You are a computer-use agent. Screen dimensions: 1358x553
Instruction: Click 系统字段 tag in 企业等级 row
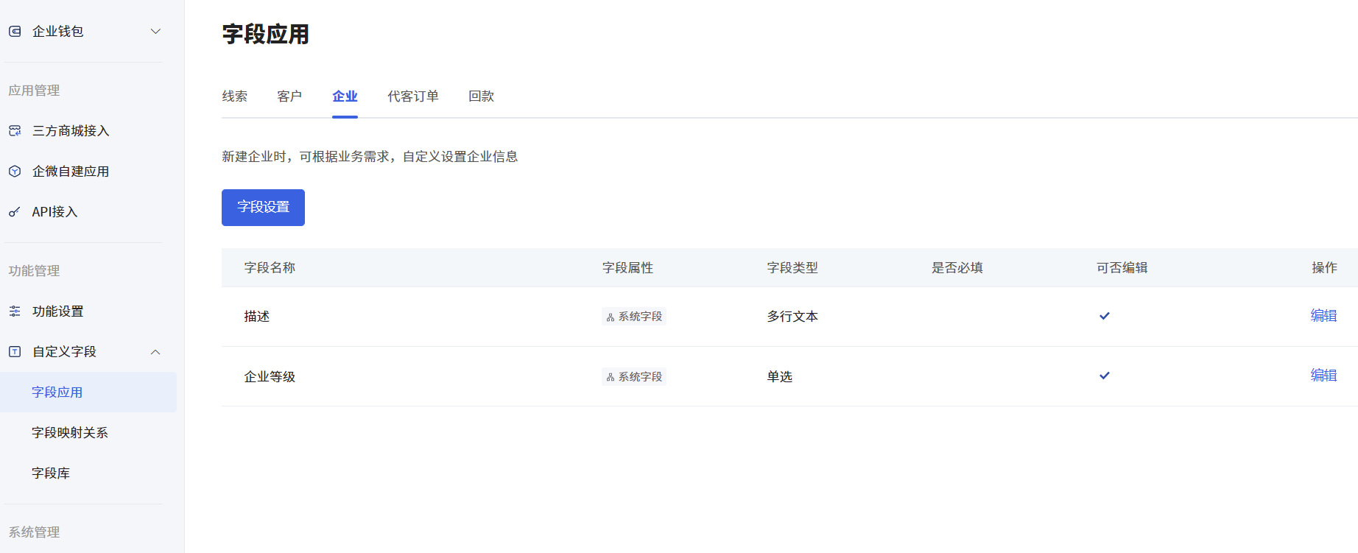pos(634,377)
